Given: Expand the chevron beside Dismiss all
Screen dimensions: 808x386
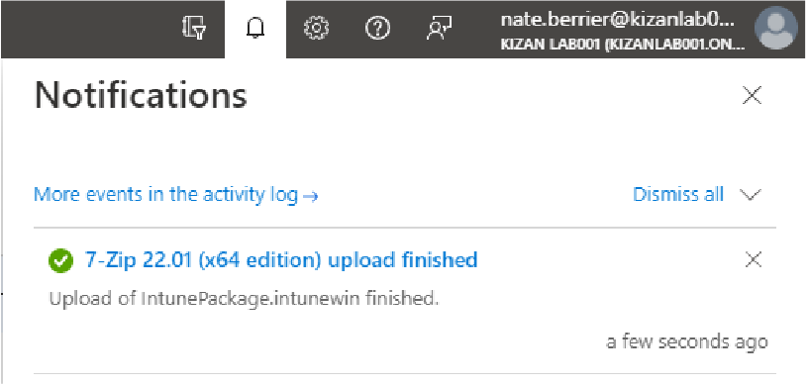Looking at the screenshot, I should [750, 194].
